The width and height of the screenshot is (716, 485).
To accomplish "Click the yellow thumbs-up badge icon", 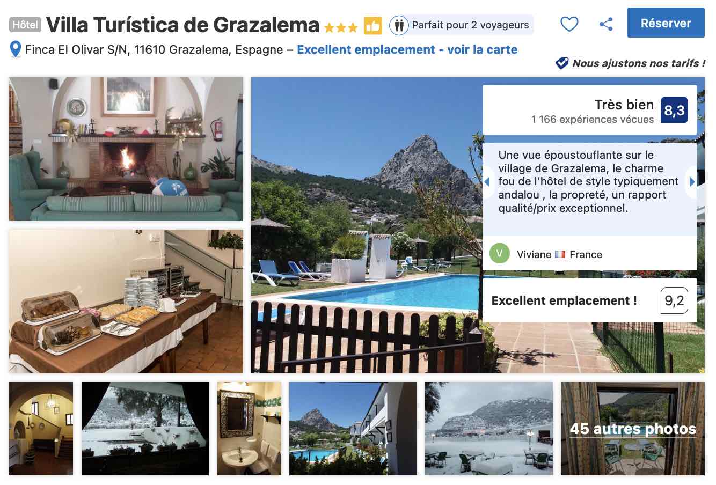I will coord(372,25).
